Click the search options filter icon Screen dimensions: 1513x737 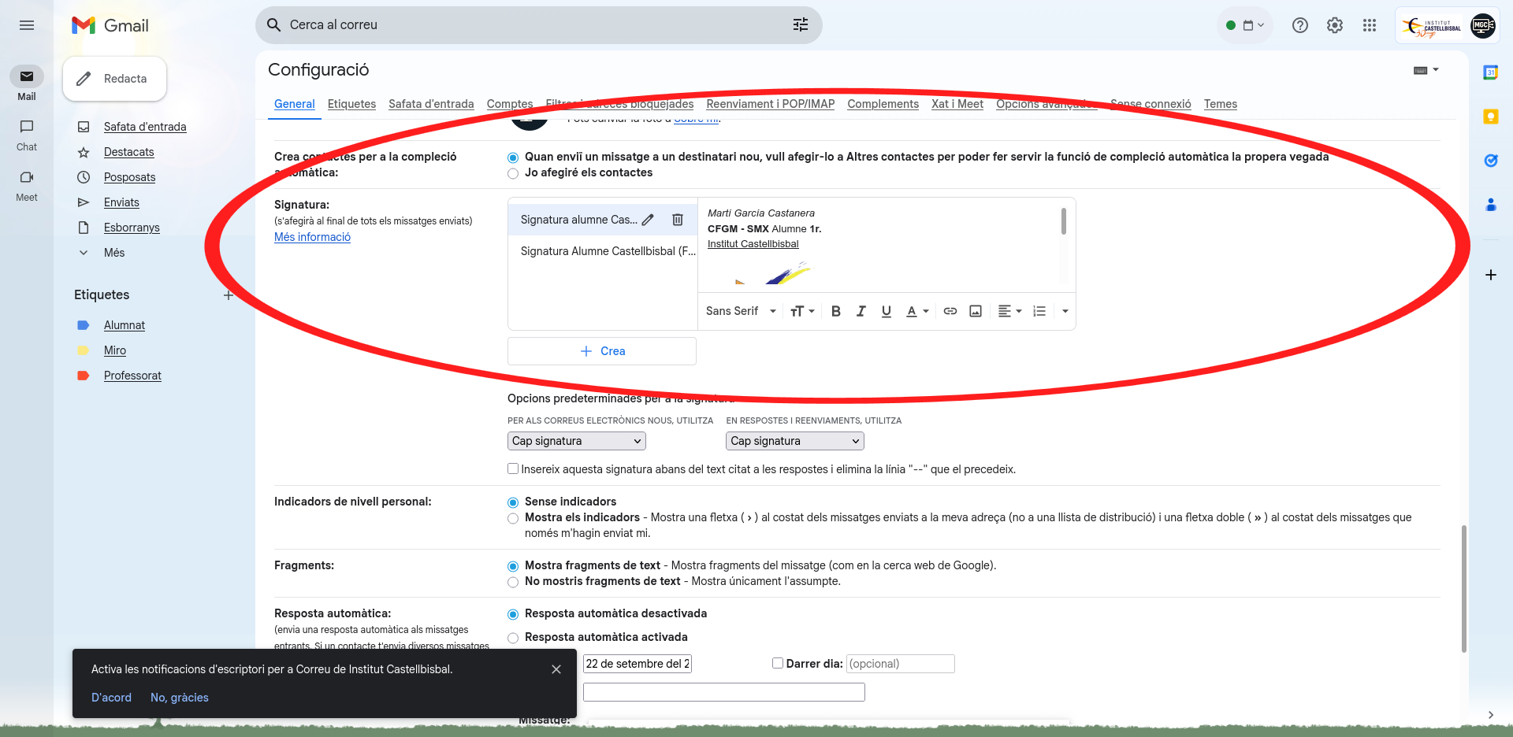801,25
